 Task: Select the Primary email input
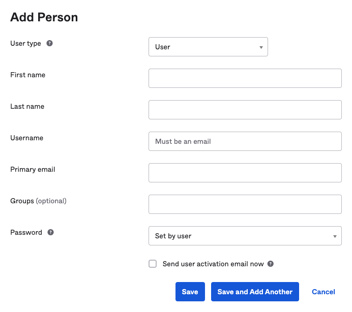(245, 173)
